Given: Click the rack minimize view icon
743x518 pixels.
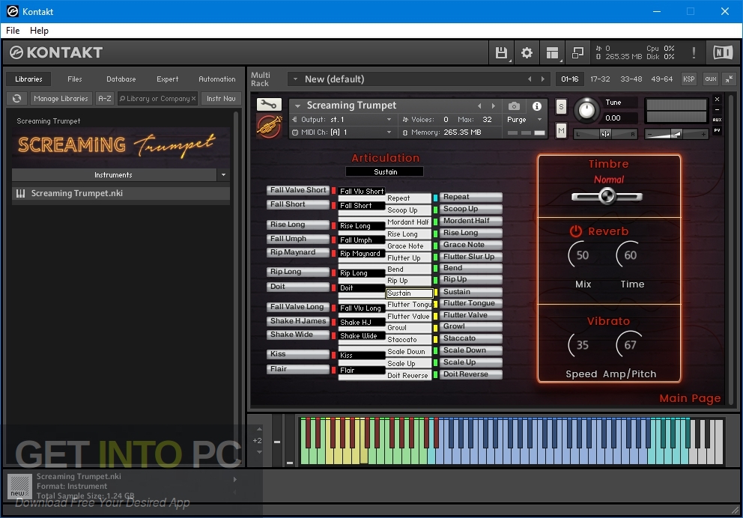Looking at the screenshot, I should (730, 79).
